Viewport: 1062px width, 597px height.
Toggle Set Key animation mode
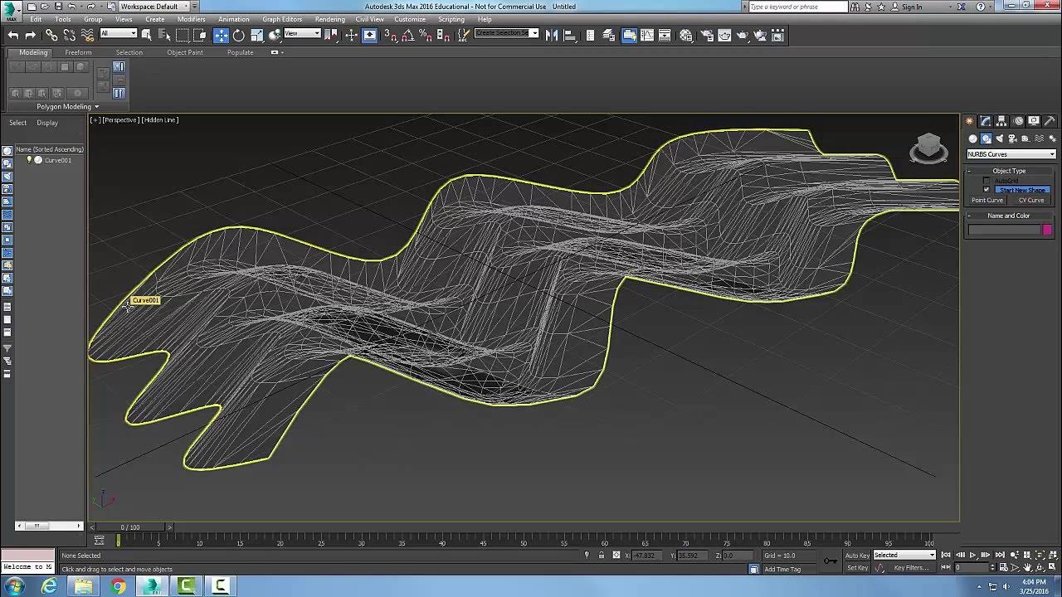pos(857,568)
